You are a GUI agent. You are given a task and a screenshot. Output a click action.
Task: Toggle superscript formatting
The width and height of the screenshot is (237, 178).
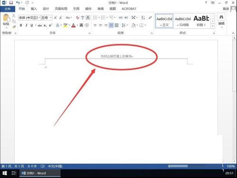click(x=50, y=25)
